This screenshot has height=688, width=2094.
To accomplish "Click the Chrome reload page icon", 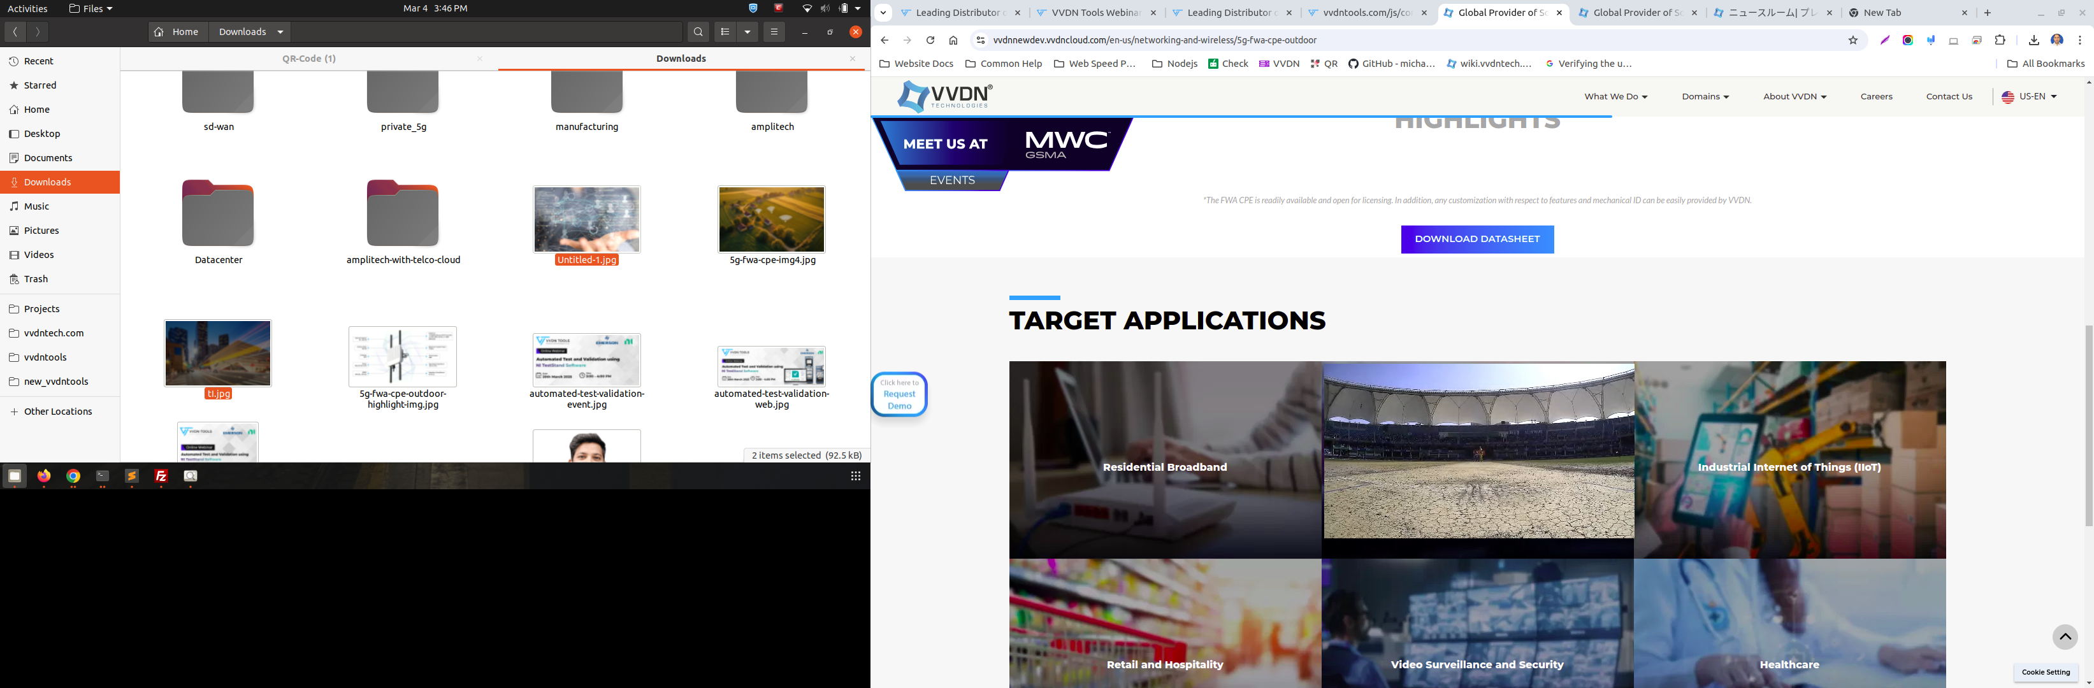I will pos(930,39).
